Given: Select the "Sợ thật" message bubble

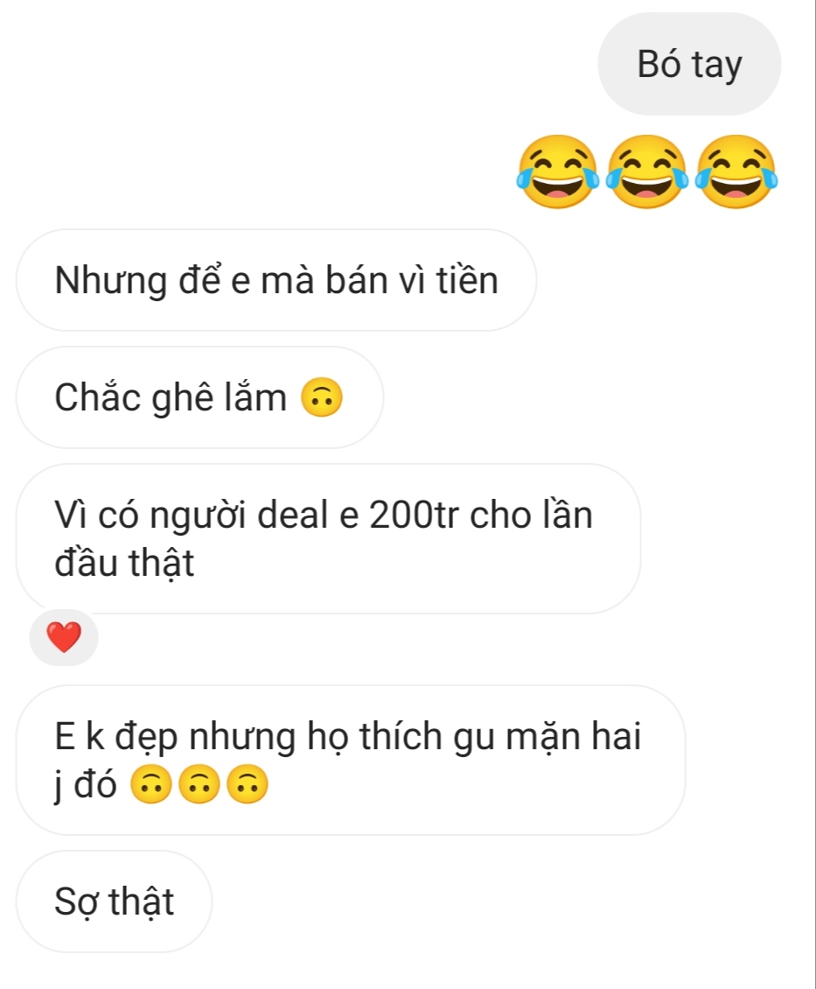Looking at the screenshot, I should click(x=114, y=901).
